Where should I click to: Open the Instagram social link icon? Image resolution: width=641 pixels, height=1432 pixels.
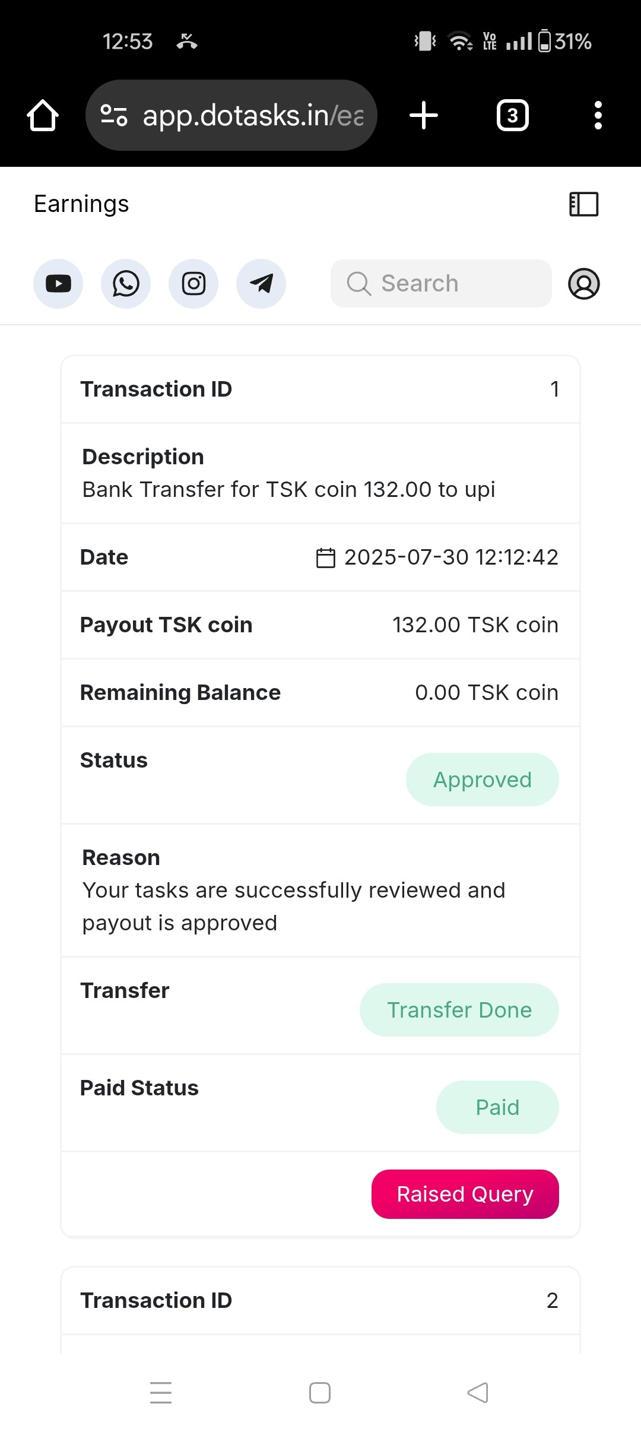(x=193, y=284)
